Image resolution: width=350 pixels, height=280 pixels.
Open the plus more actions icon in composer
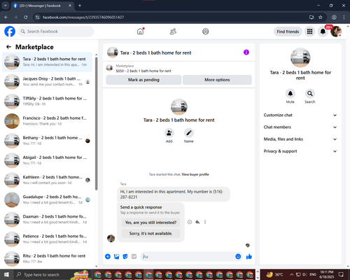[108, 257]
